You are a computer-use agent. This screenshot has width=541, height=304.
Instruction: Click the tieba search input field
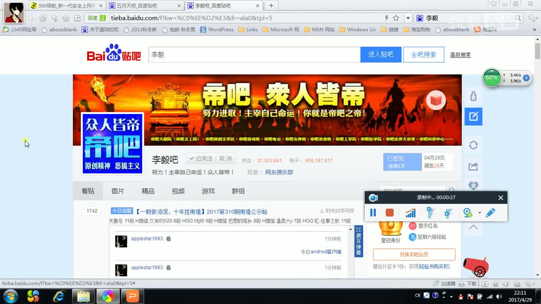click(x=254, y=54)
